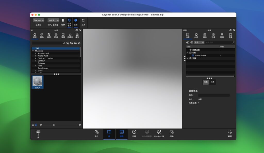Open the Startup workspace dropdown

(x=38, y=20)
